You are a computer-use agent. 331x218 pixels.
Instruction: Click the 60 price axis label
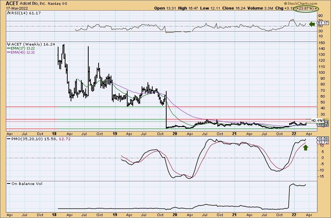[323, 97]
